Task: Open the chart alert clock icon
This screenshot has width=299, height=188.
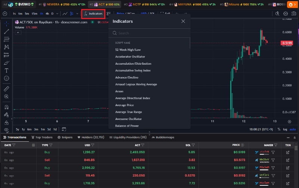Action: [x=277, y=13]
